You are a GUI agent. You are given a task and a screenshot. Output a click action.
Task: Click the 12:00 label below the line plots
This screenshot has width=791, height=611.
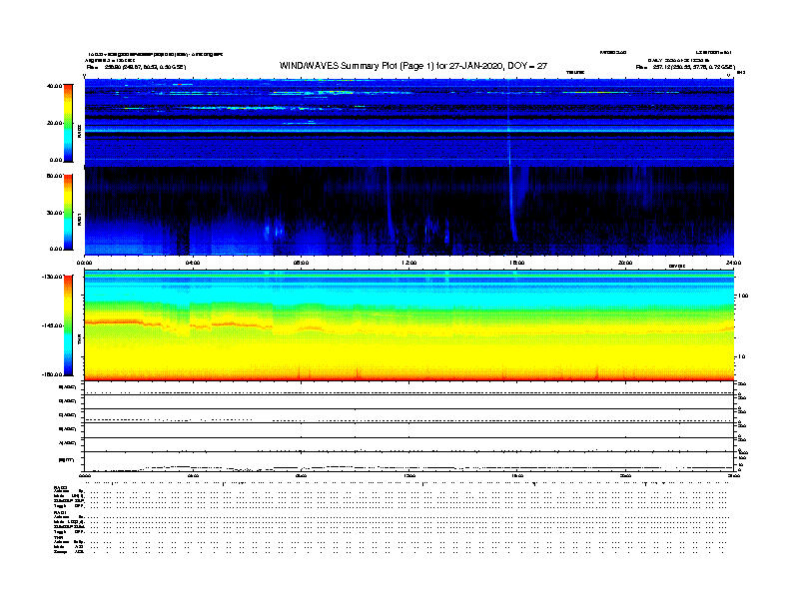[409, 476]
